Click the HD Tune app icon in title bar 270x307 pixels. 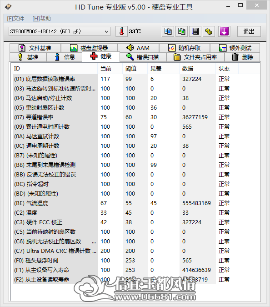pos(8,7)
